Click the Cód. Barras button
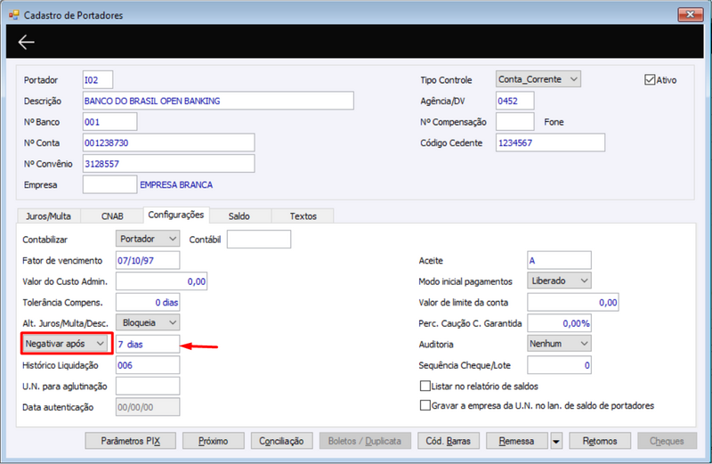The image size is (712, 464). [x=449, y=441]
